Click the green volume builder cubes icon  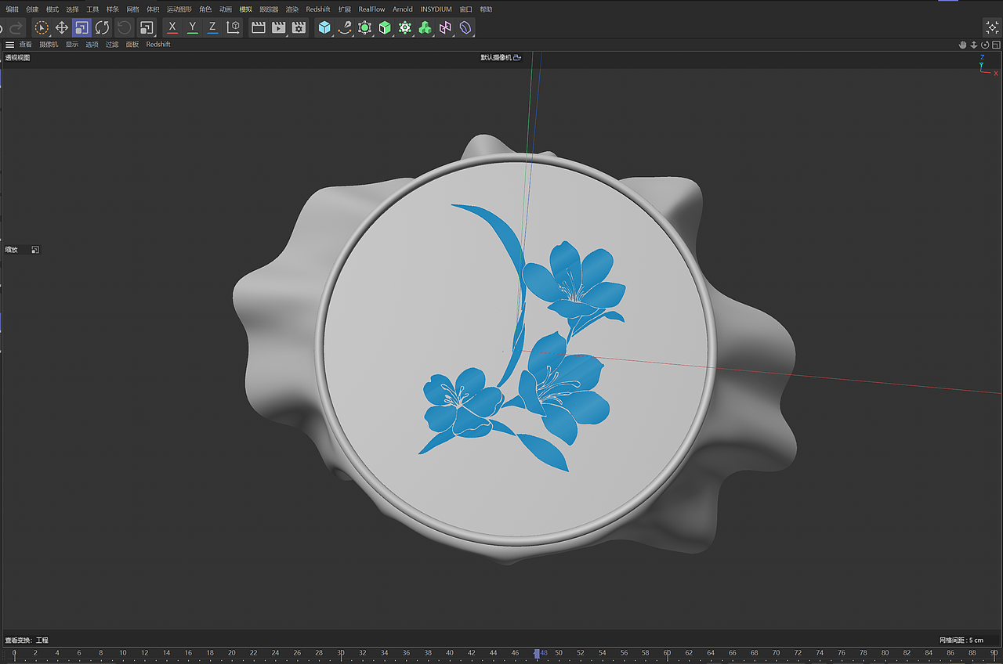coord(425,27)
